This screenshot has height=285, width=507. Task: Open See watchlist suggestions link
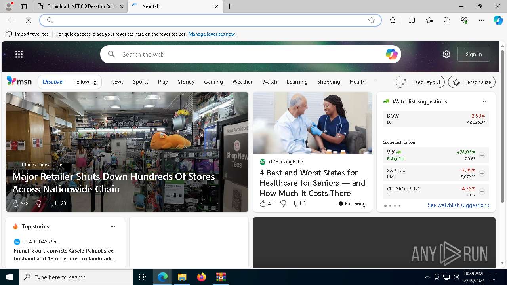[458, 205]
